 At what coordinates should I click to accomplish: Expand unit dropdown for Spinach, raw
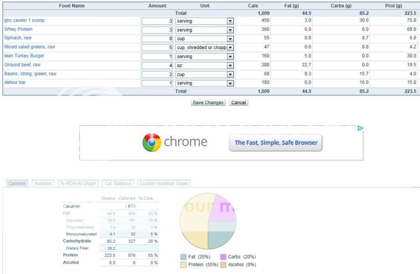click(x=230, y=39)
